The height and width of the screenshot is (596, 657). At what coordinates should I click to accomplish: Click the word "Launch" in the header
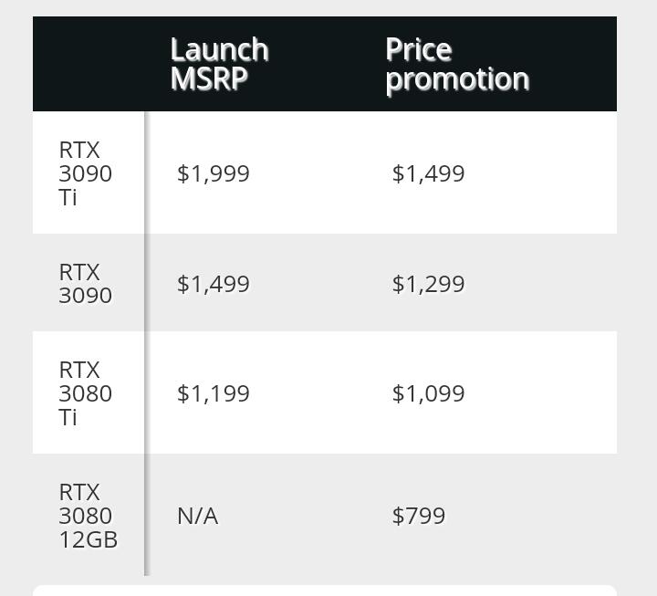point(219,49)
